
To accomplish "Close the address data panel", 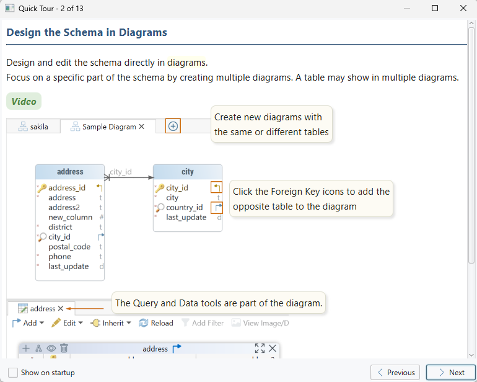I will [273, 348].
